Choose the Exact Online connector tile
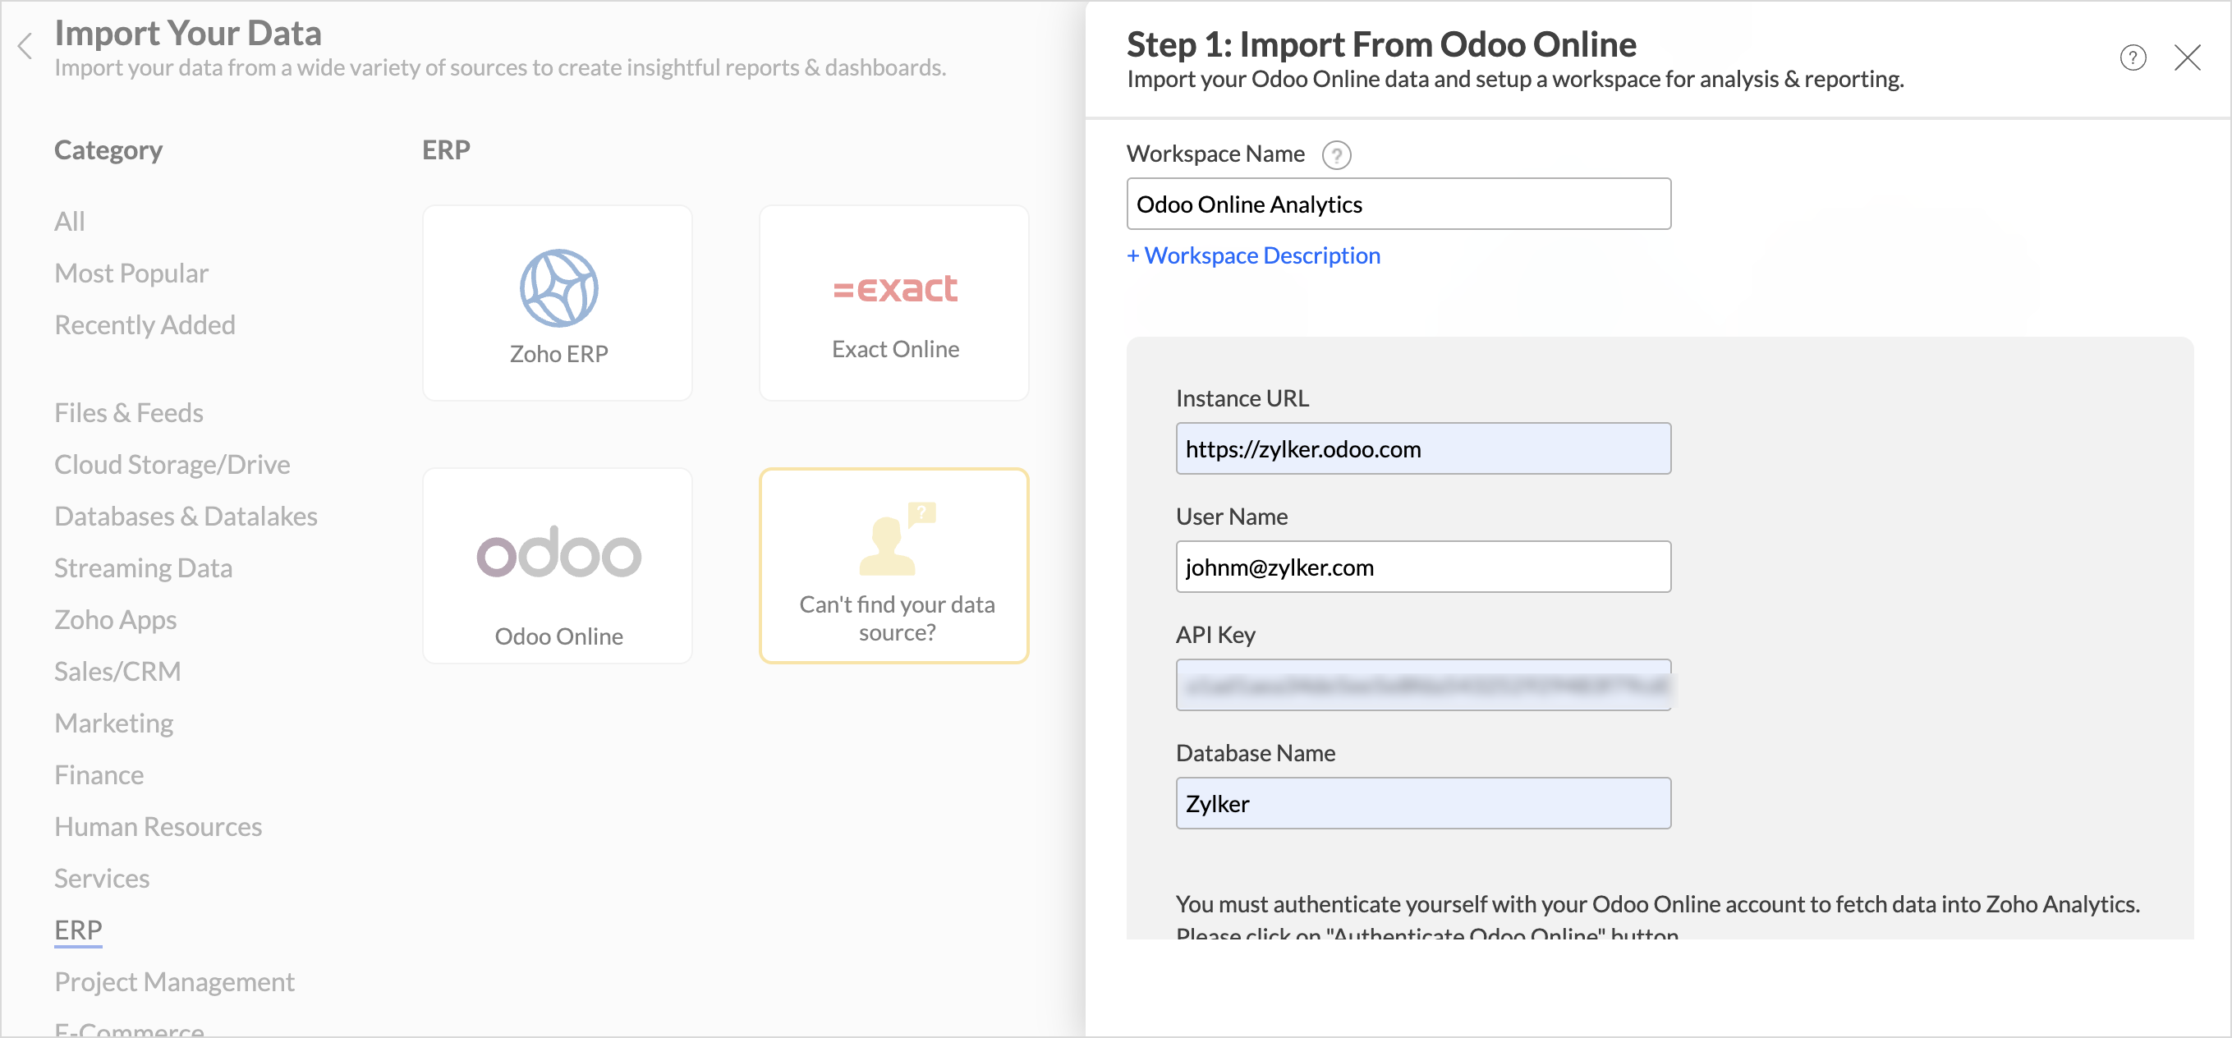 pos(893,302)
